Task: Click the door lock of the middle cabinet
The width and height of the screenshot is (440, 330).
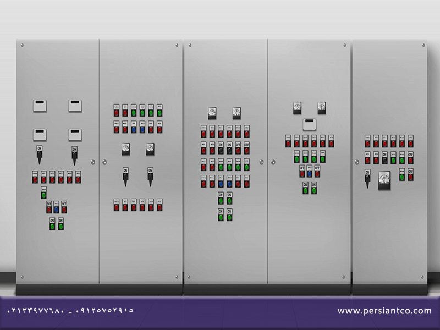Action: point(262,162)
